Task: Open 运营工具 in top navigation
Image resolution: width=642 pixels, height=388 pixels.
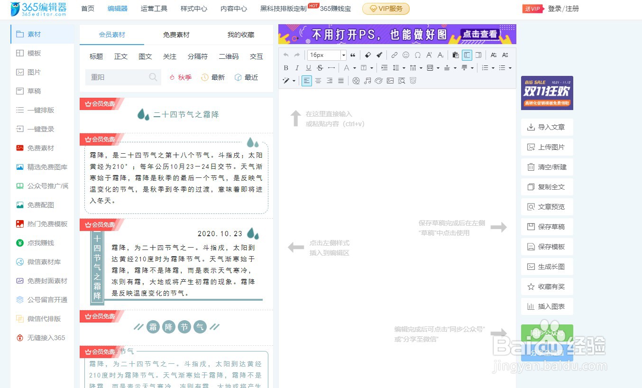Action: coord(154,9)
